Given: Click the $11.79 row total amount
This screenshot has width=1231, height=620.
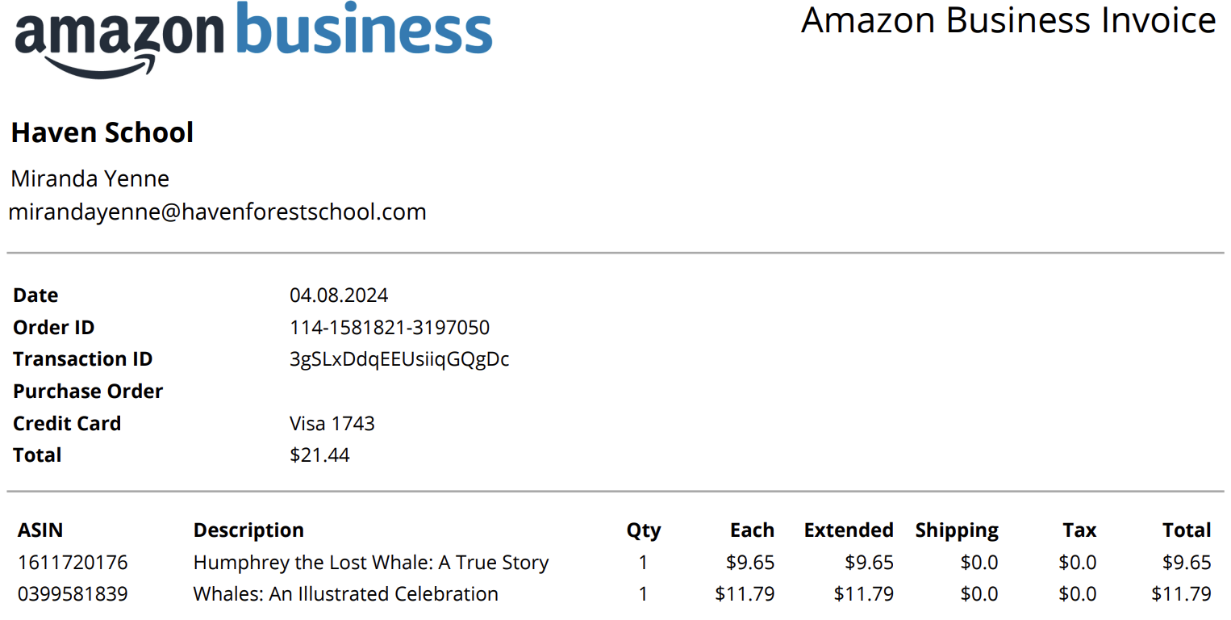Looking at the screenshot, I should click(x=1182, y=594).
